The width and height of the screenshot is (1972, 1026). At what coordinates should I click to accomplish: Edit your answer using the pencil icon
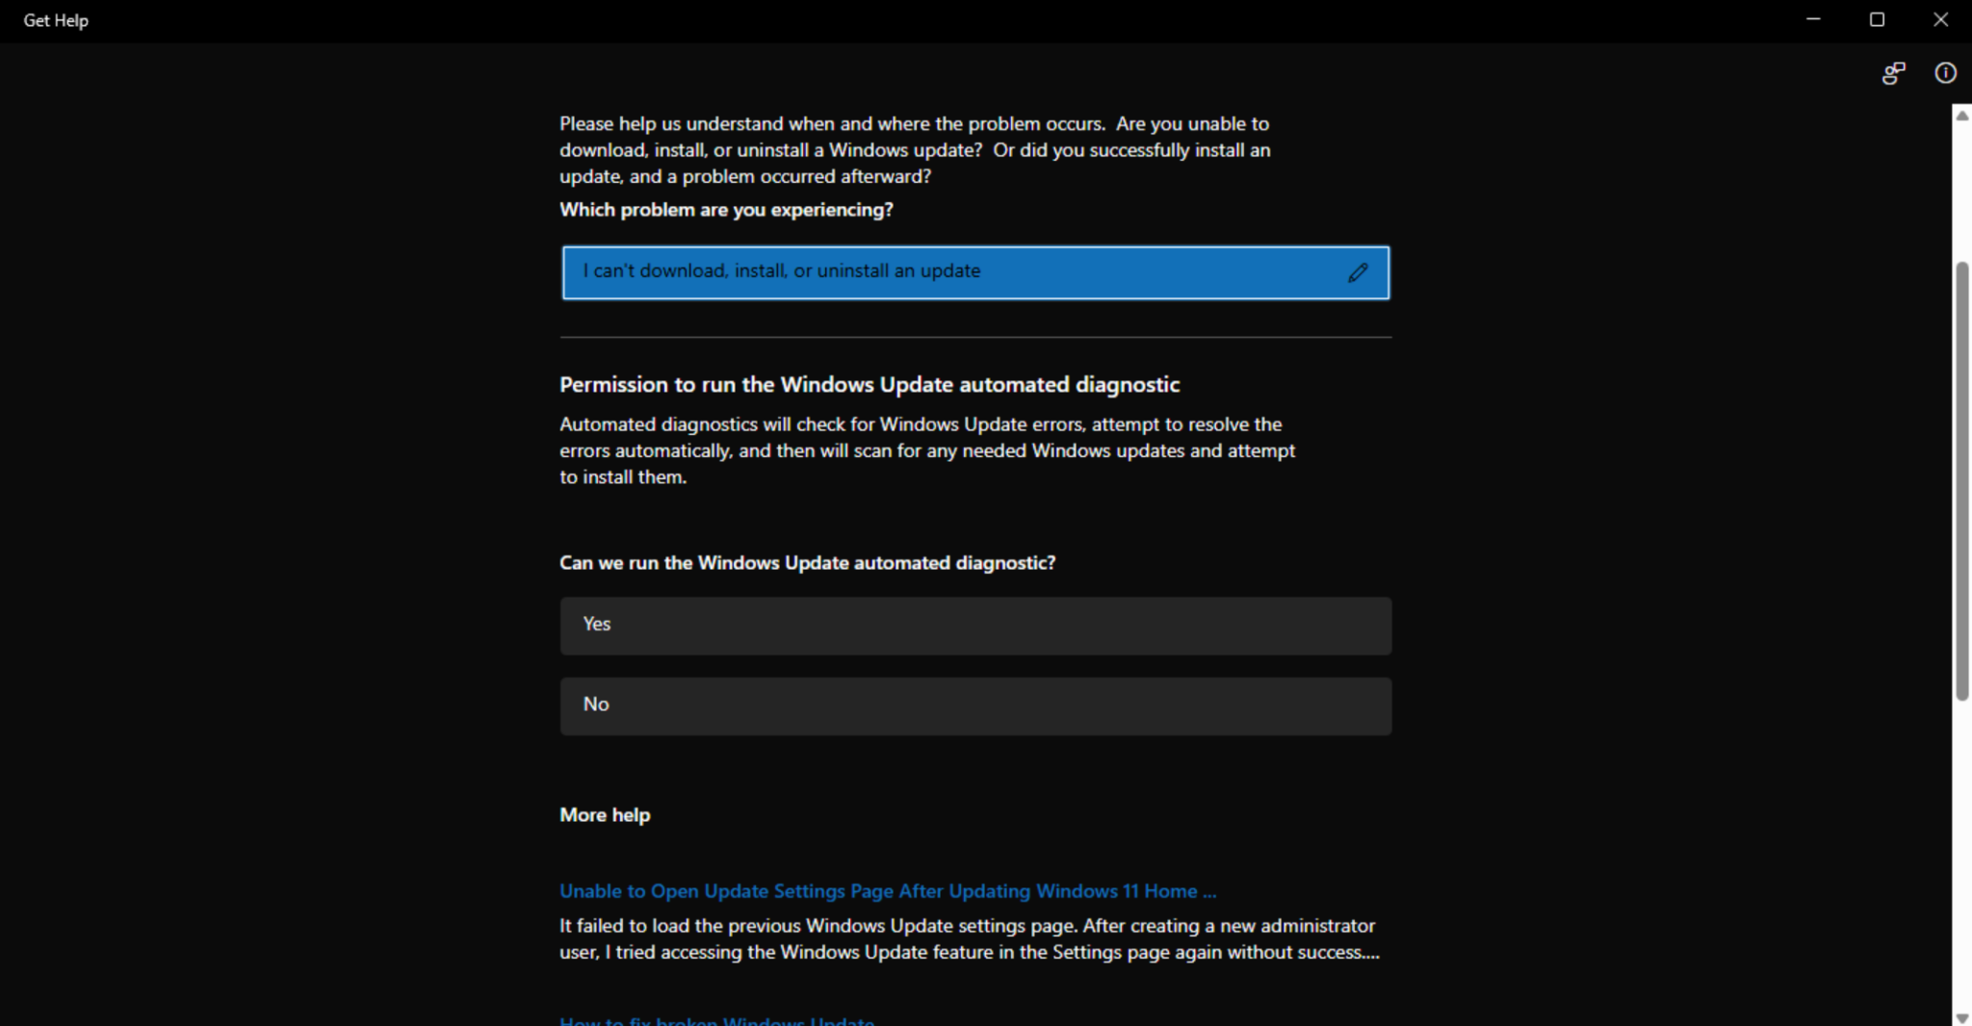[1358, 272]
